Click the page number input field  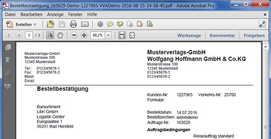(x=30, y=36)
